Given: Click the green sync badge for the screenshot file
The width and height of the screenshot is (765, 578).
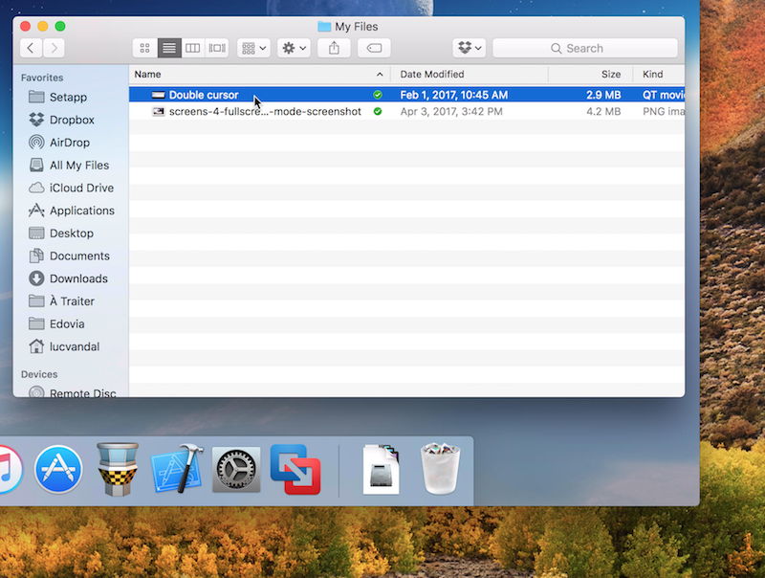Looking at the screenshot, I should [x=378, y=111].
